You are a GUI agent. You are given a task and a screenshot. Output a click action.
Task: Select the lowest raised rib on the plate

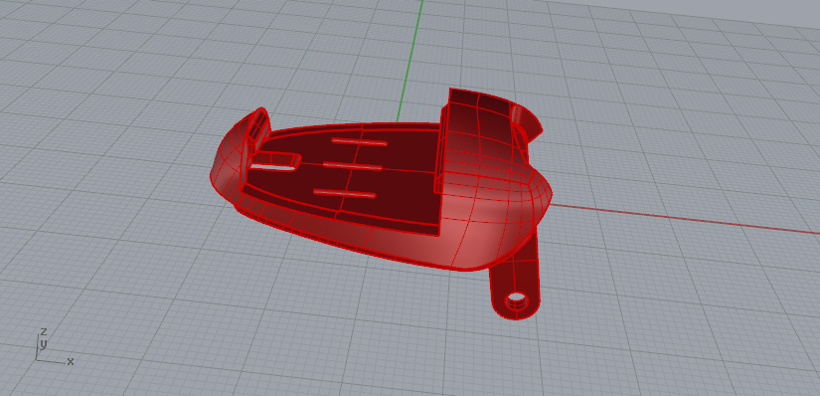click(x=345, y=193)
